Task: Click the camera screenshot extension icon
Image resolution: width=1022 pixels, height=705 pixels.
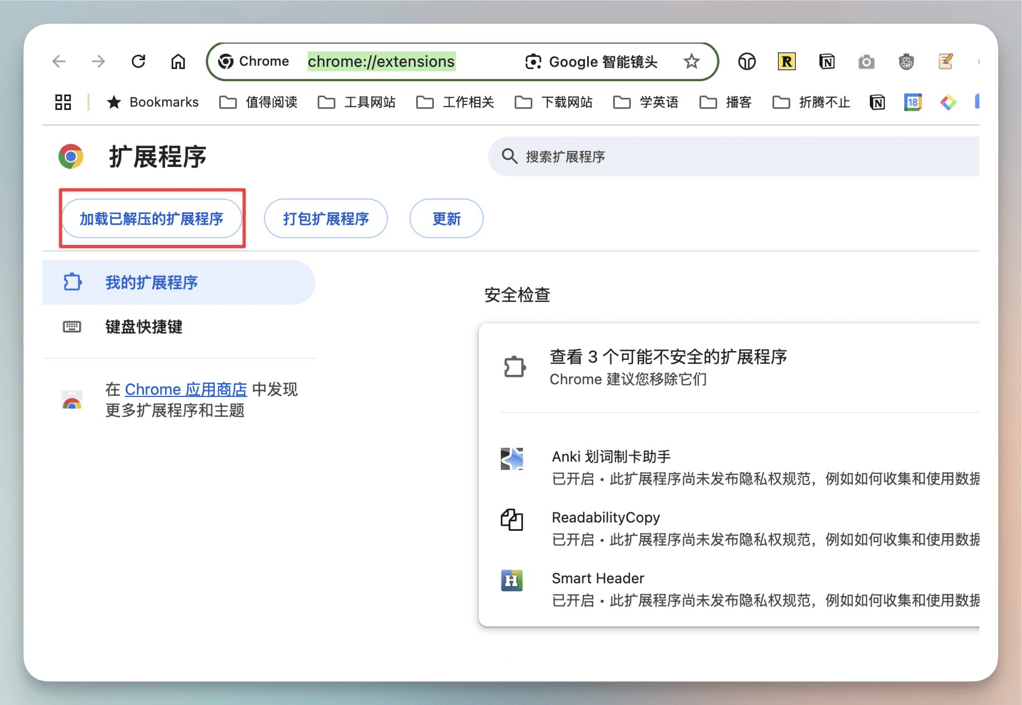Action: (867, 61)
